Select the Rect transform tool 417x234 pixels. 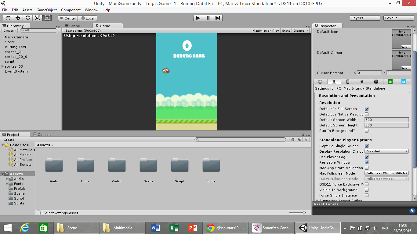[x=47, y=18]
